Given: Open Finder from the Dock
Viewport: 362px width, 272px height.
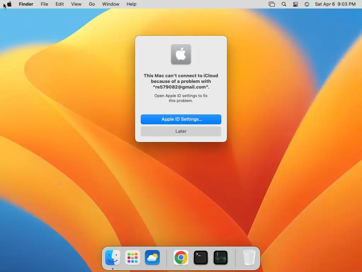Looking at the screenshot, I should tap(113, 257).
